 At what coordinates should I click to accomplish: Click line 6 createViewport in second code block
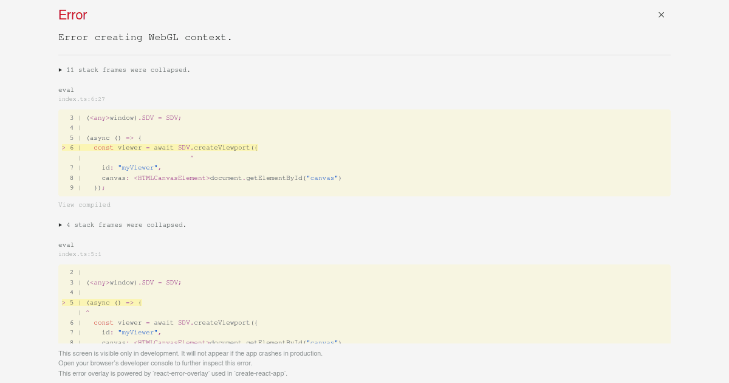tap(176, 323)
